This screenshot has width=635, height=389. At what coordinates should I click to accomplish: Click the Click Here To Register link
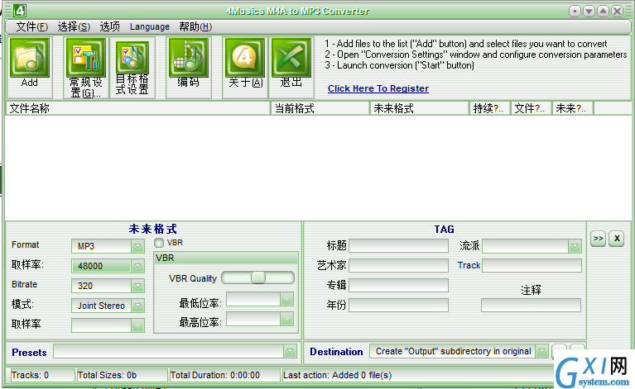378,88
